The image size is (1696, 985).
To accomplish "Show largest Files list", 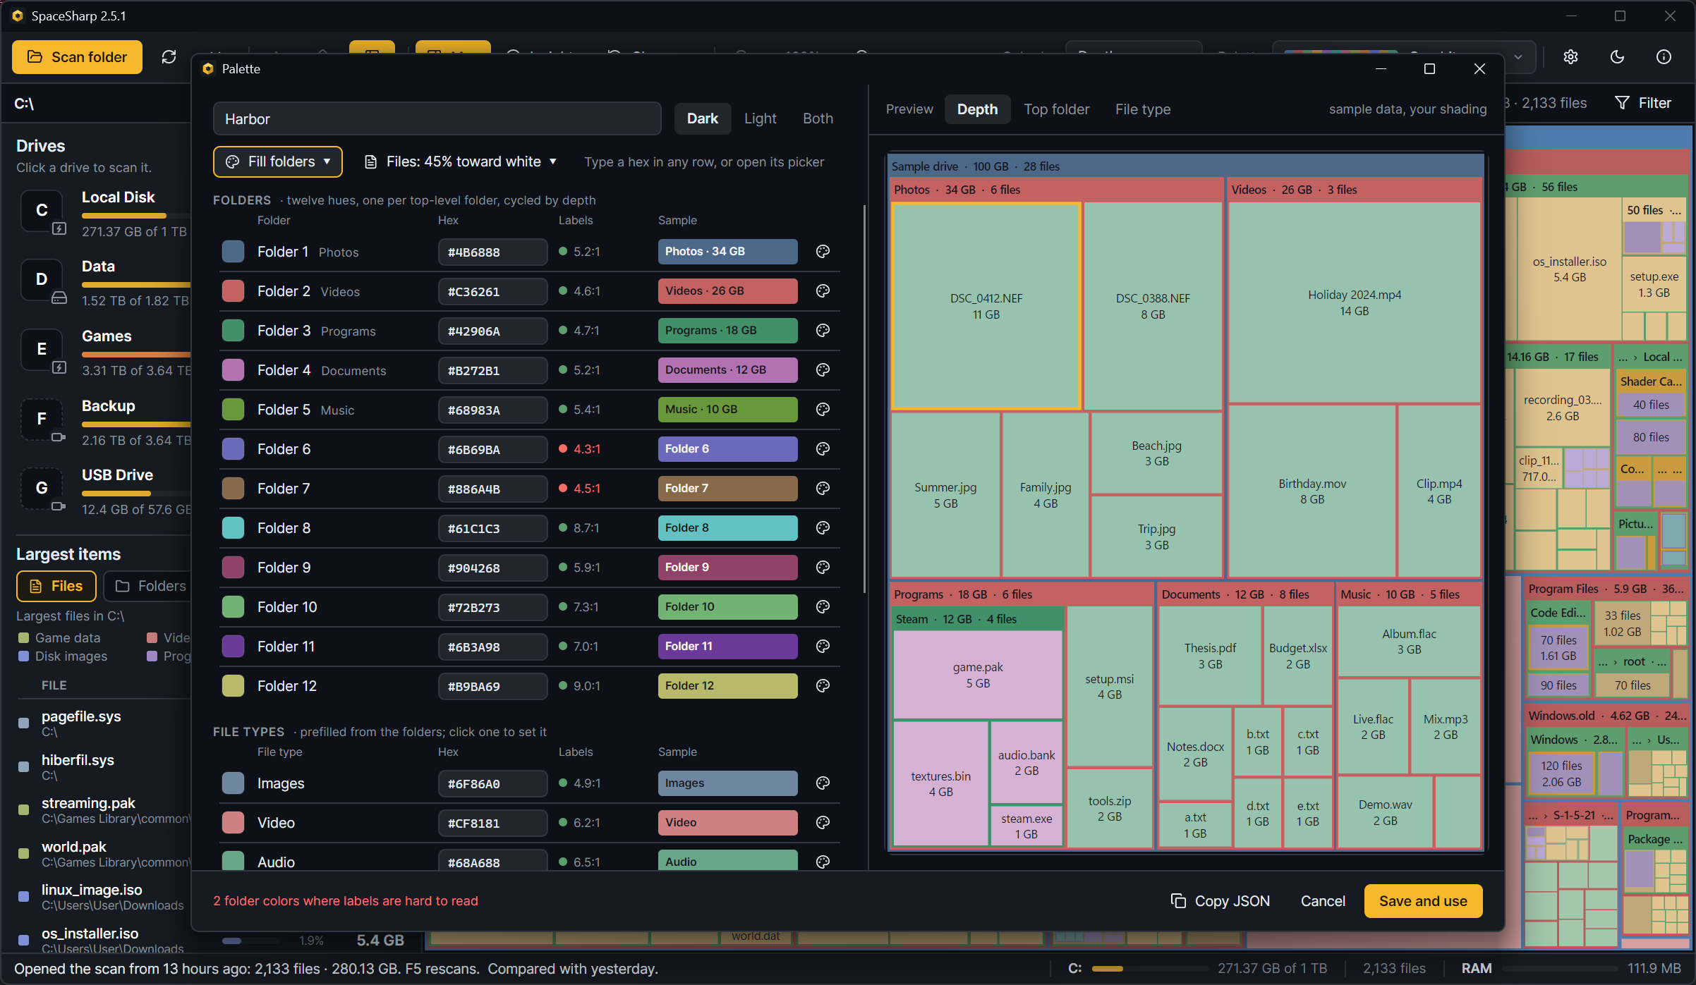I will [x=56, y=586].
